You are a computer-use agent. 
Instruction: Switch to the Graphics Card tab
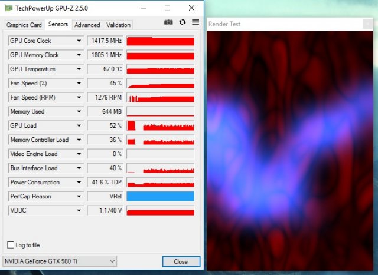click(x=24, y=25)
